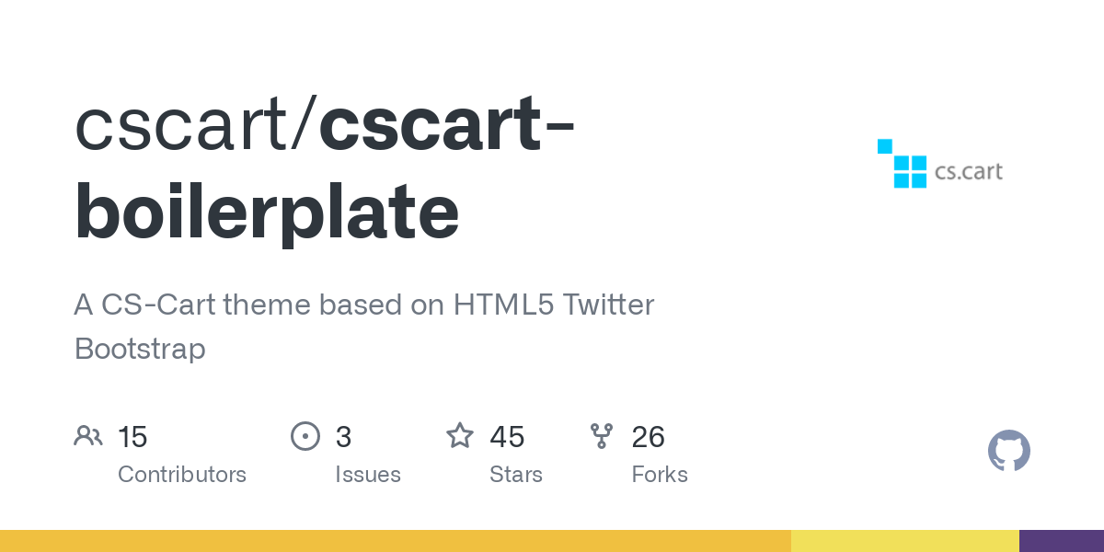This screenshot has width=1104, height=552.
Task: Click the GitHub octocat logo
Action: [1009, 452]
